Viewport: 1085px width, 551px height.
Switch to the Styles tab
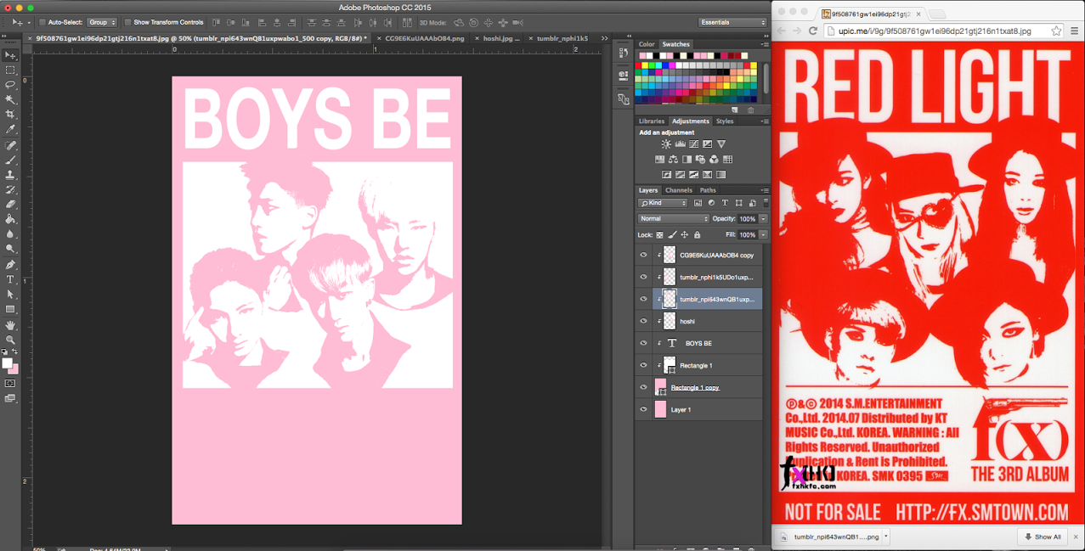tap(725, 121)
